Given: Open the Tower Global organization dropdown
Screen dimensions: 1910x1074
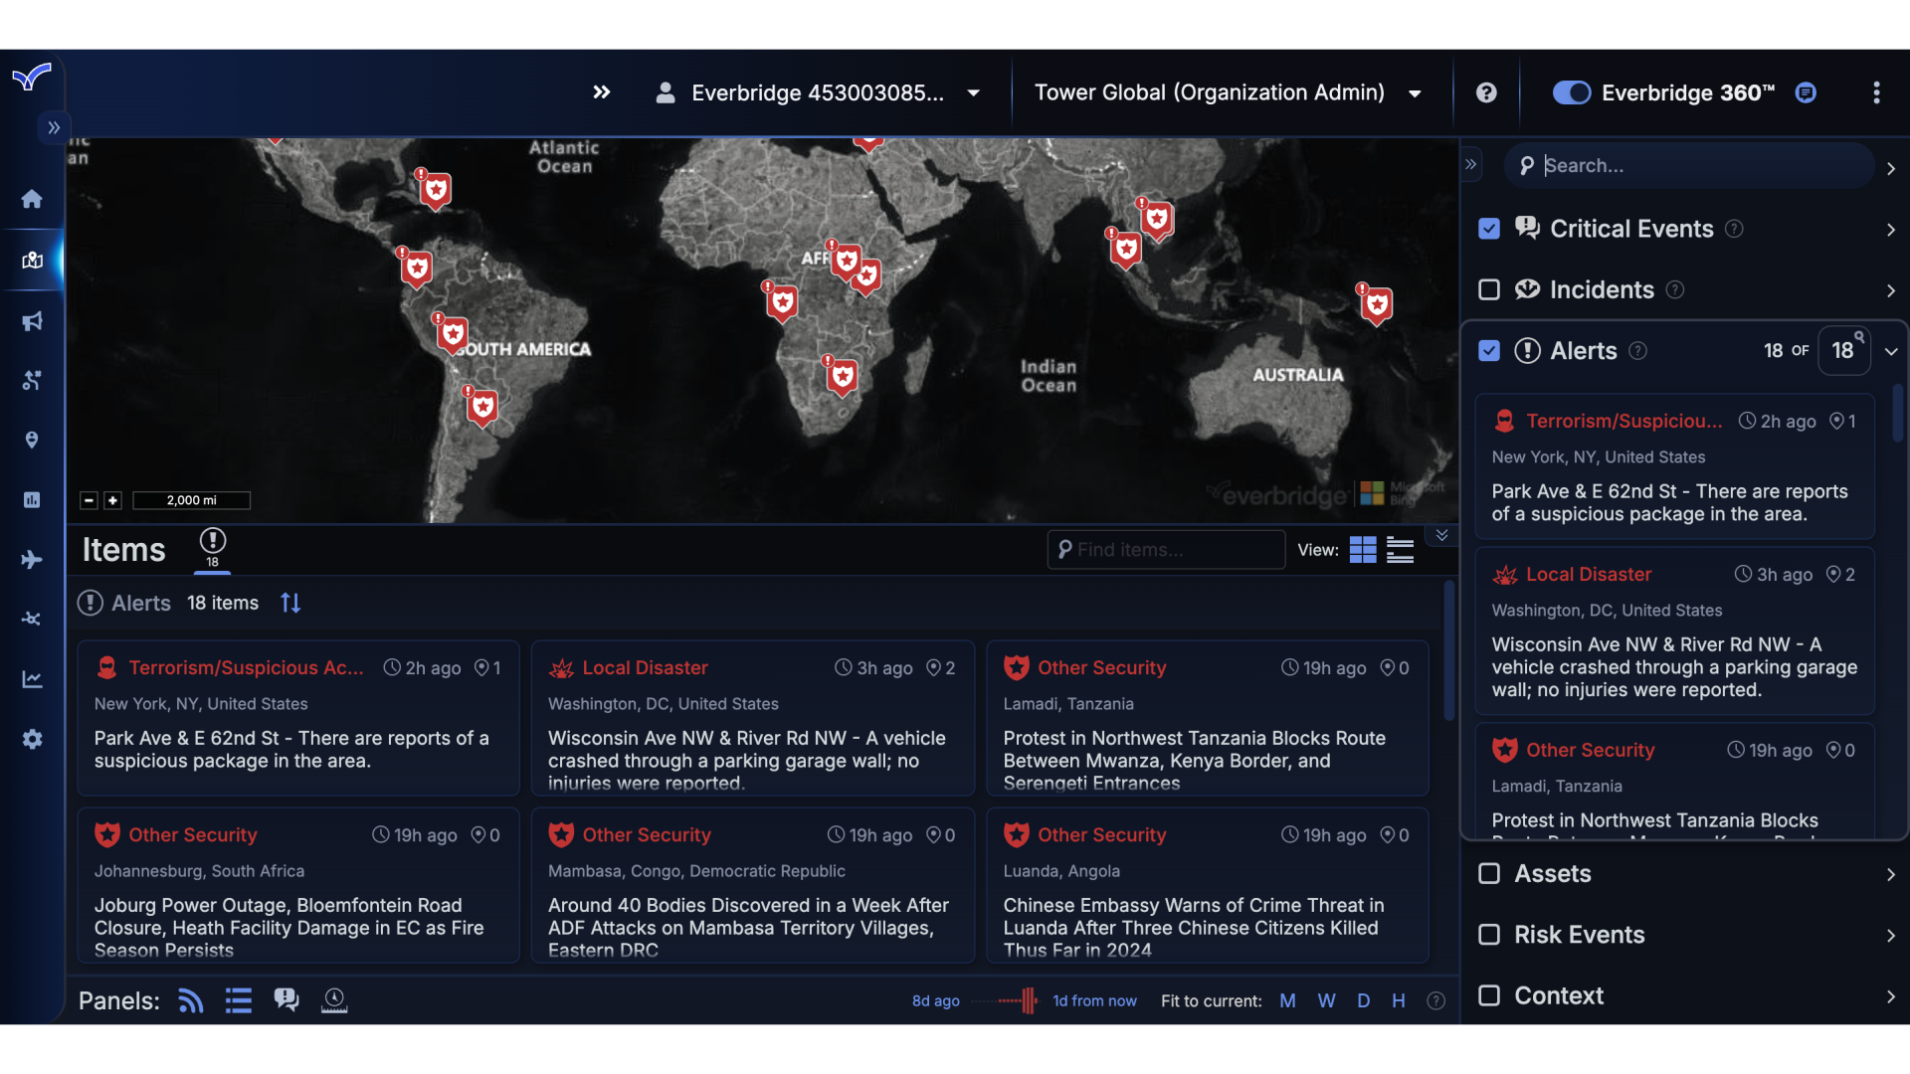Looking at the screenshot, I should pyautogui.click(x=1414, y=92).
